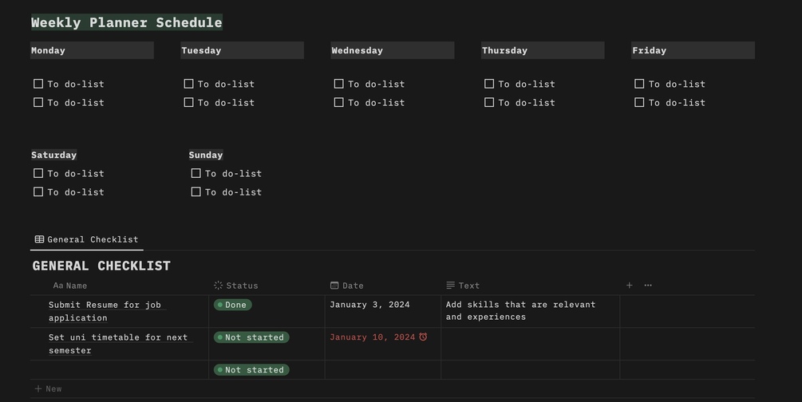
Task: Open the Not started status in the empty row
Action: 251,370
